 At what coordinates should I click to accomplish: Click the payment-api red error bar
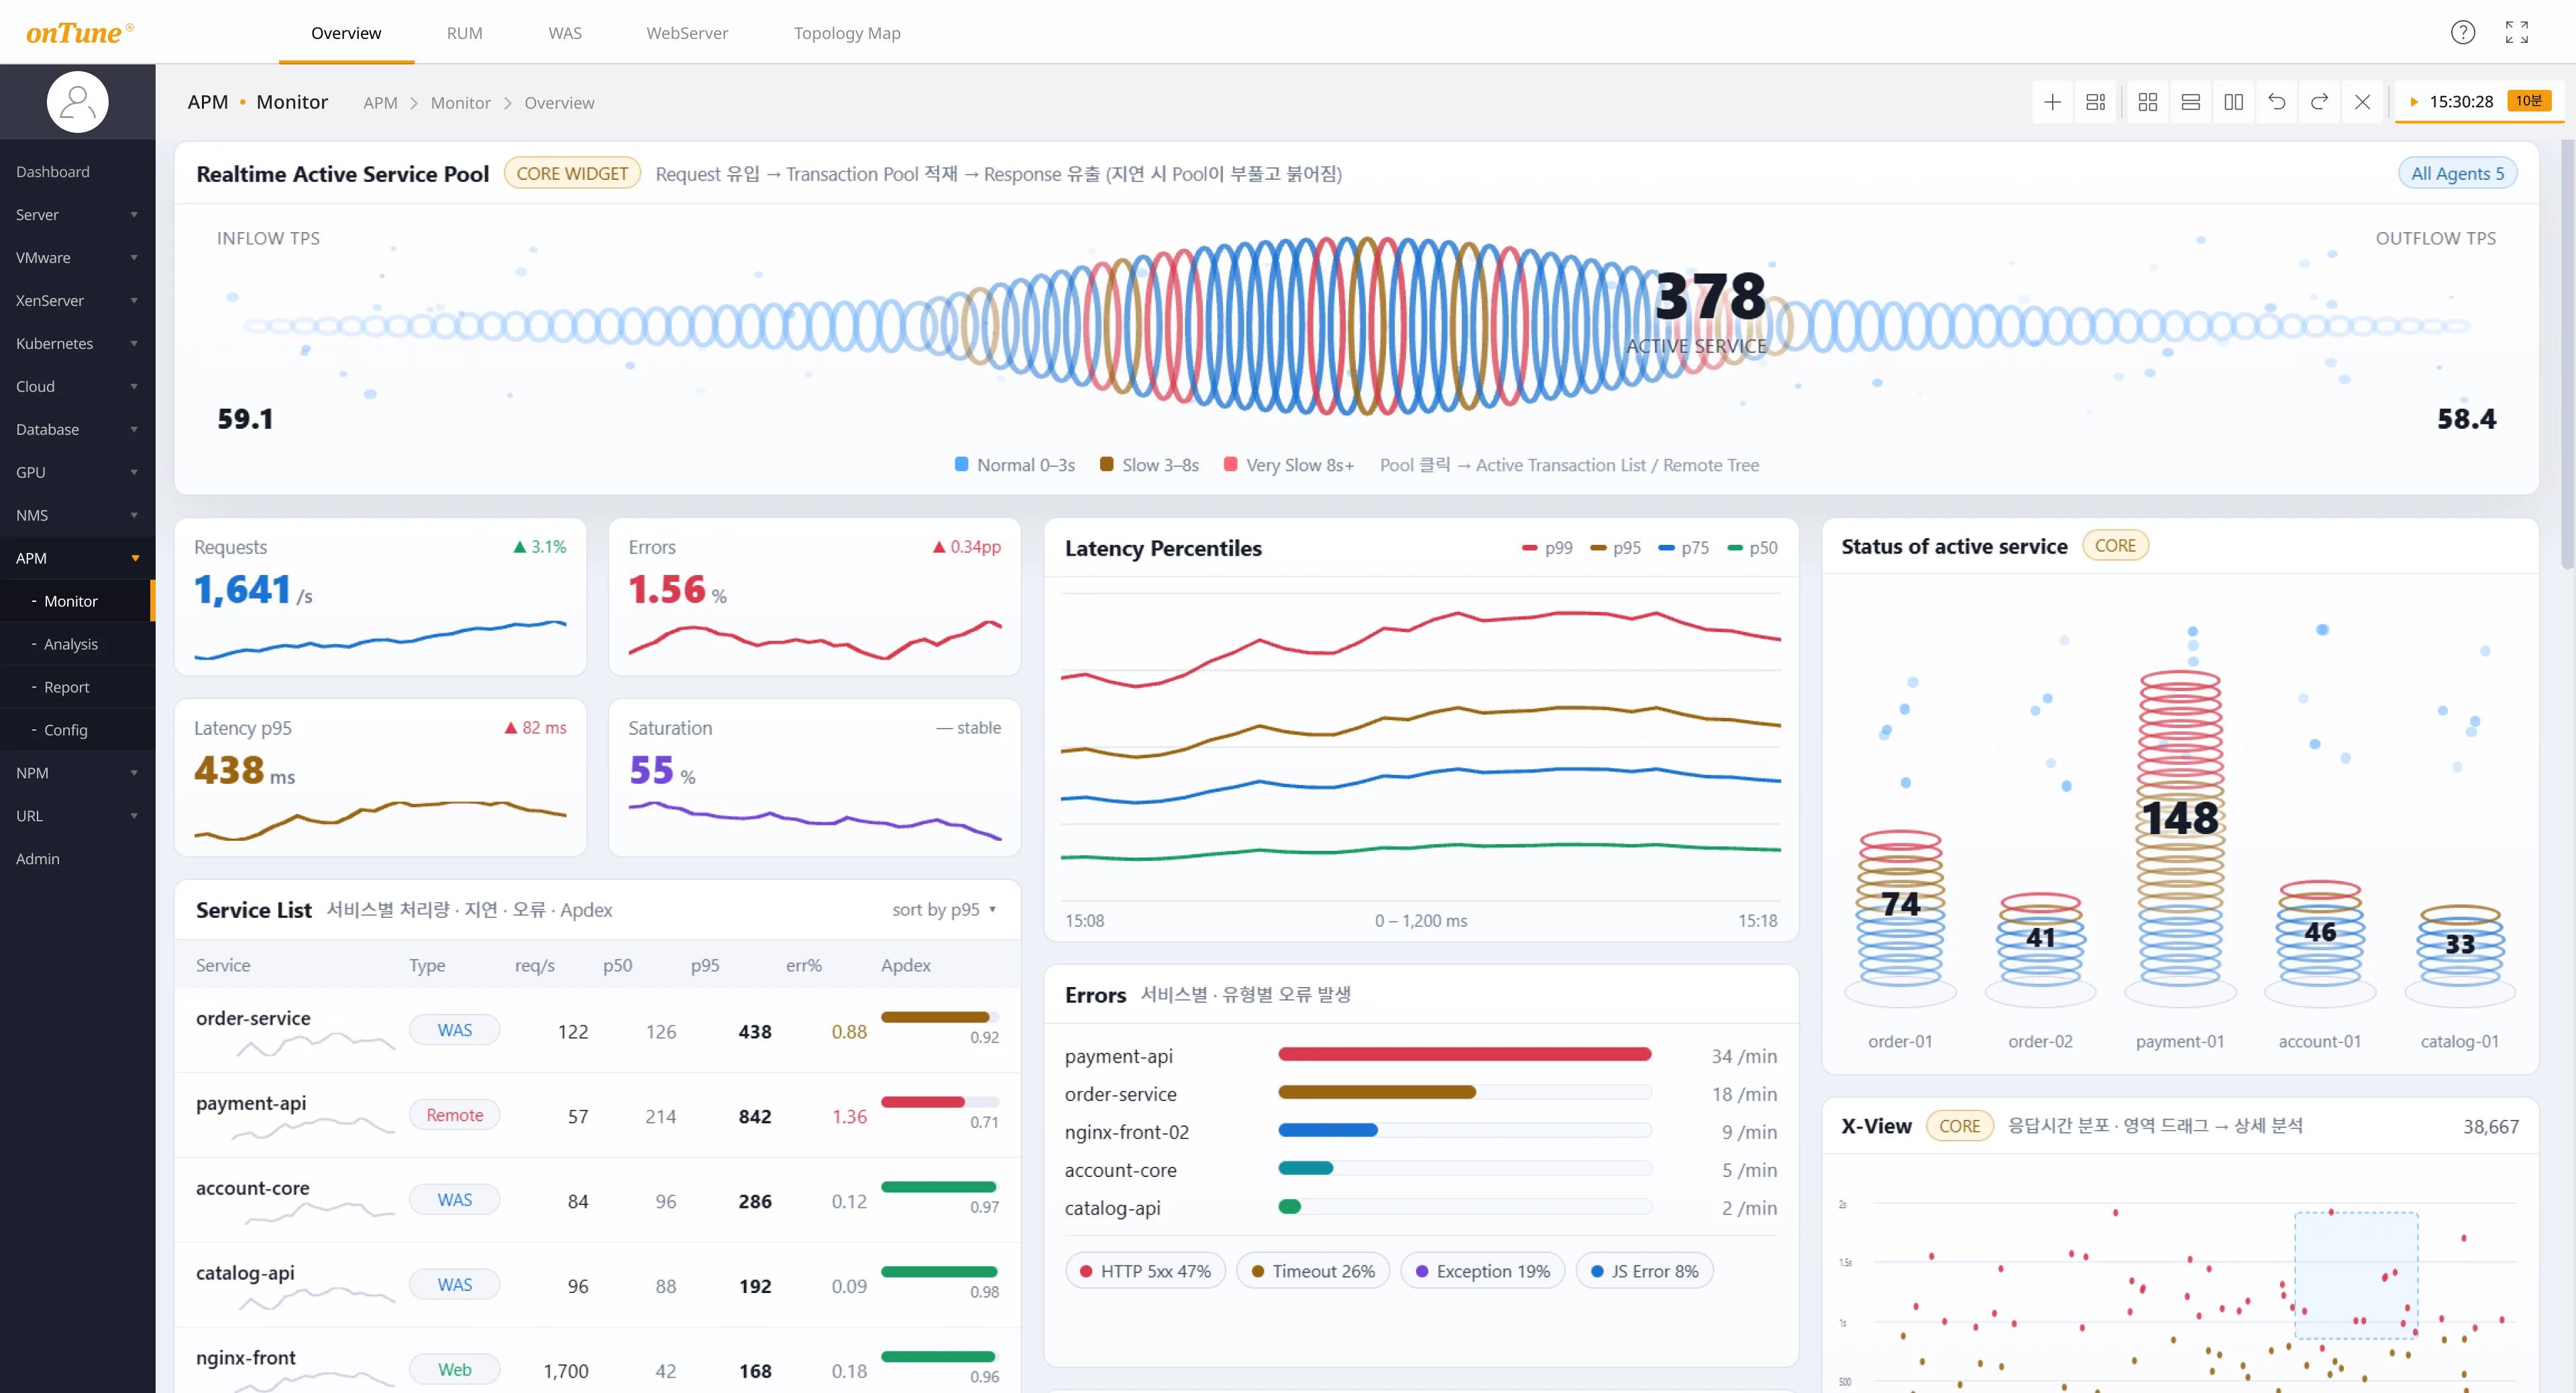pos(1464,1054)
